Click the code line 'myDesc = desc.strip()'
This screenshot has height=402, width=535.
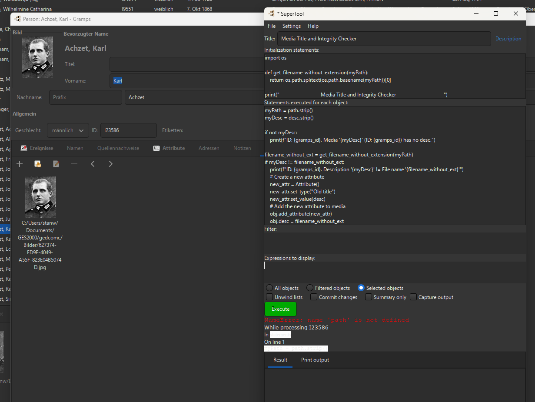(x=289, y=118)
